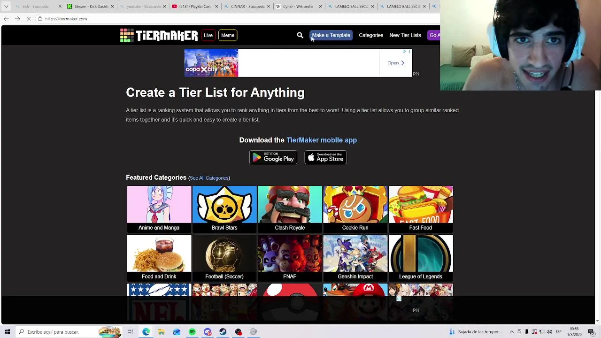Open the FNAF category icon
The image size is (601, 338).
[290, 258]
